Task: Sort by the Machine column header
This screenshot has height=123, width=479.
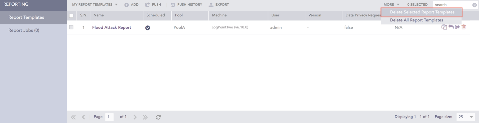Action: tap(238, 15)
